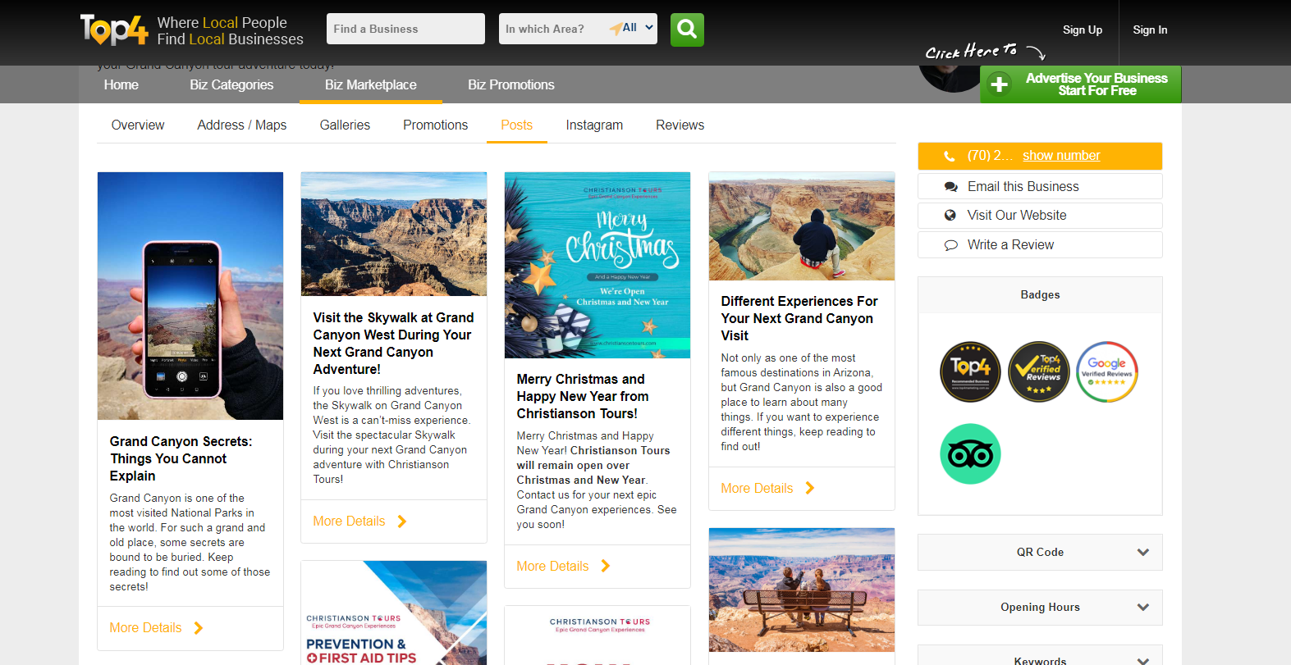Click the Top4 Recommended Business badge
The width and height of the screenshot is (1291, 665).
[970, 371]
